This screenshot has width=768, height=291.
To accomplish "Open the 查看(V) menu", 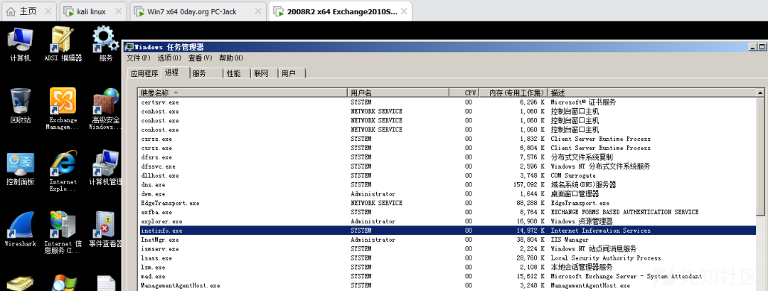I will [200, 58].
